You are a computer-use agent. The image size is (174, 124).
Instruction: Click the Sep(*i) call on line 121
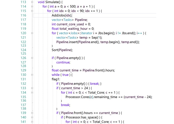pos(97,38)
